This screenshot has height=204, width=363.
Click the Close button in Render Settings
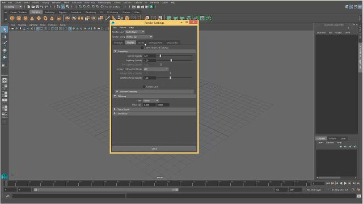[154, 148]
